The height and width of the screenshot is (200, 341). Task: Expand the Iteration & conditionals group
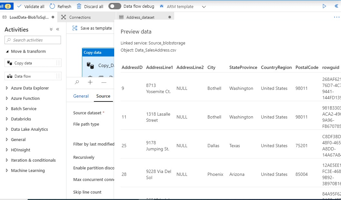coord(7,160)
